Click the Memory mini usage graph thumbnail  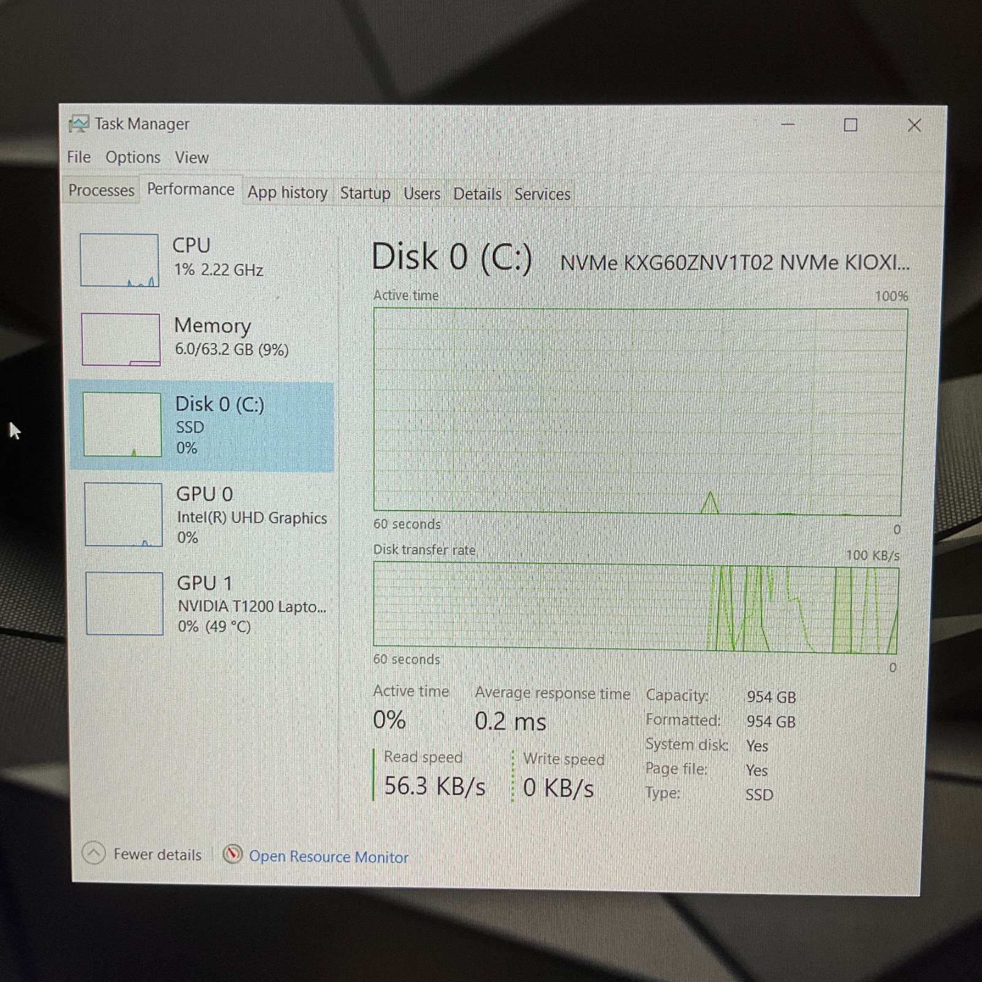tap(121, 339)
